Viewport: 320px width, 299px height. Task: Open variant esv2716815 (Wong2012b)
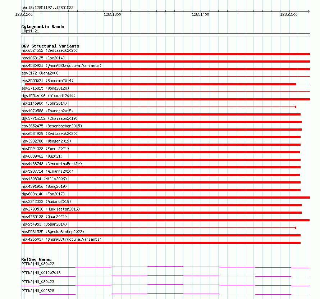45,88
